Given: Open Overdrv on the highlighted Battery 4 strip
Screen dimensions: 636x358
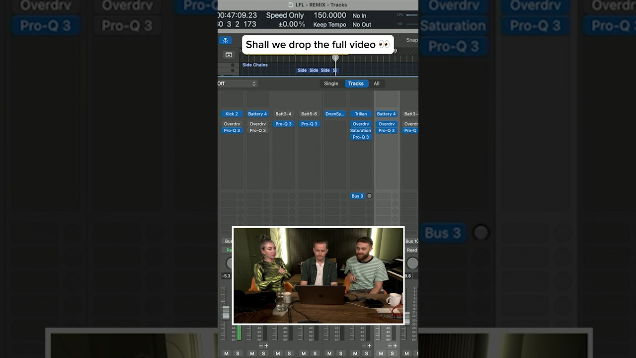Looking at the screenshot, I should 387,124.
